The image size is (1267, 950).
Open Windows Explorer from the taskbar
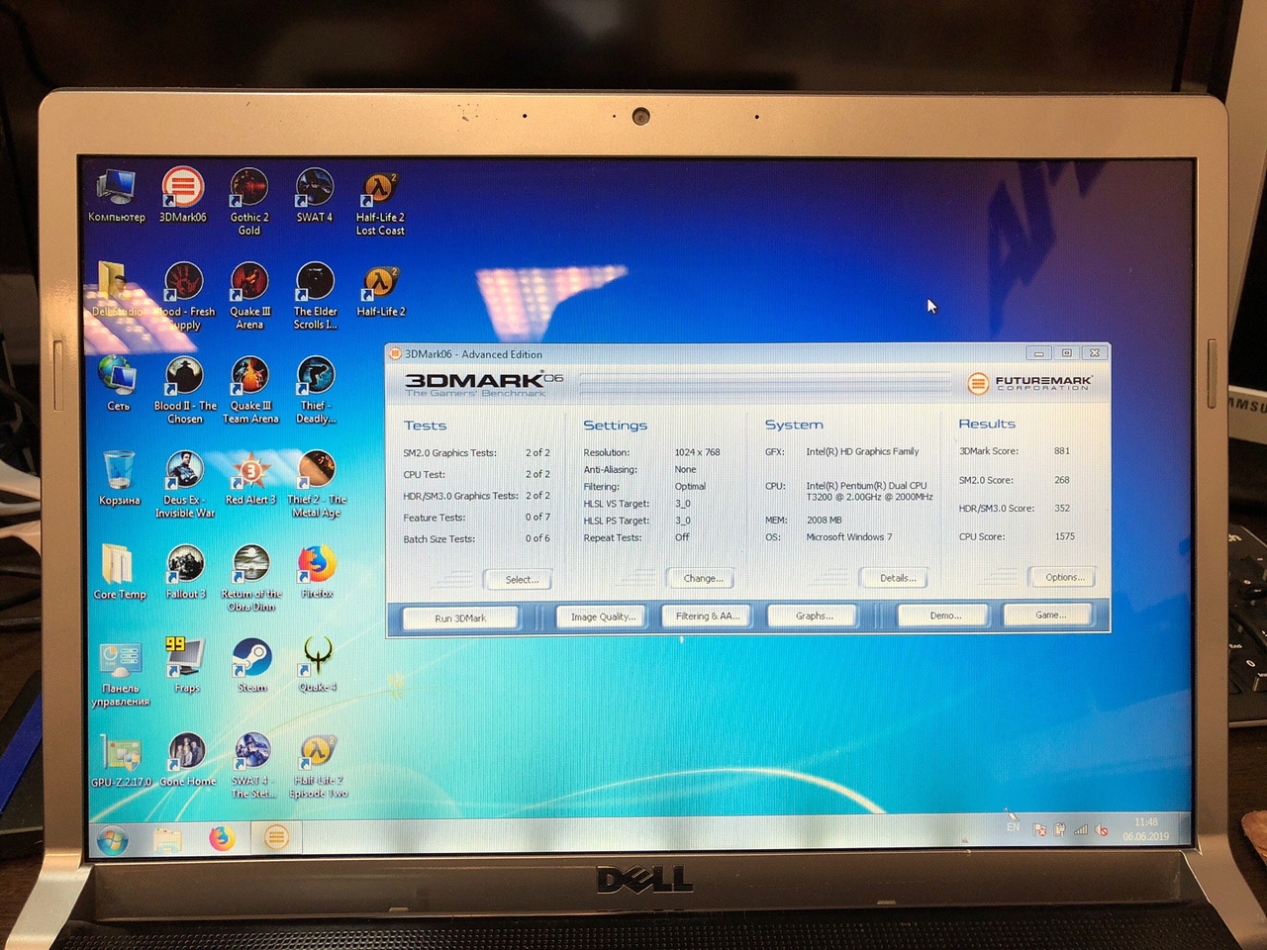(168, 839)
